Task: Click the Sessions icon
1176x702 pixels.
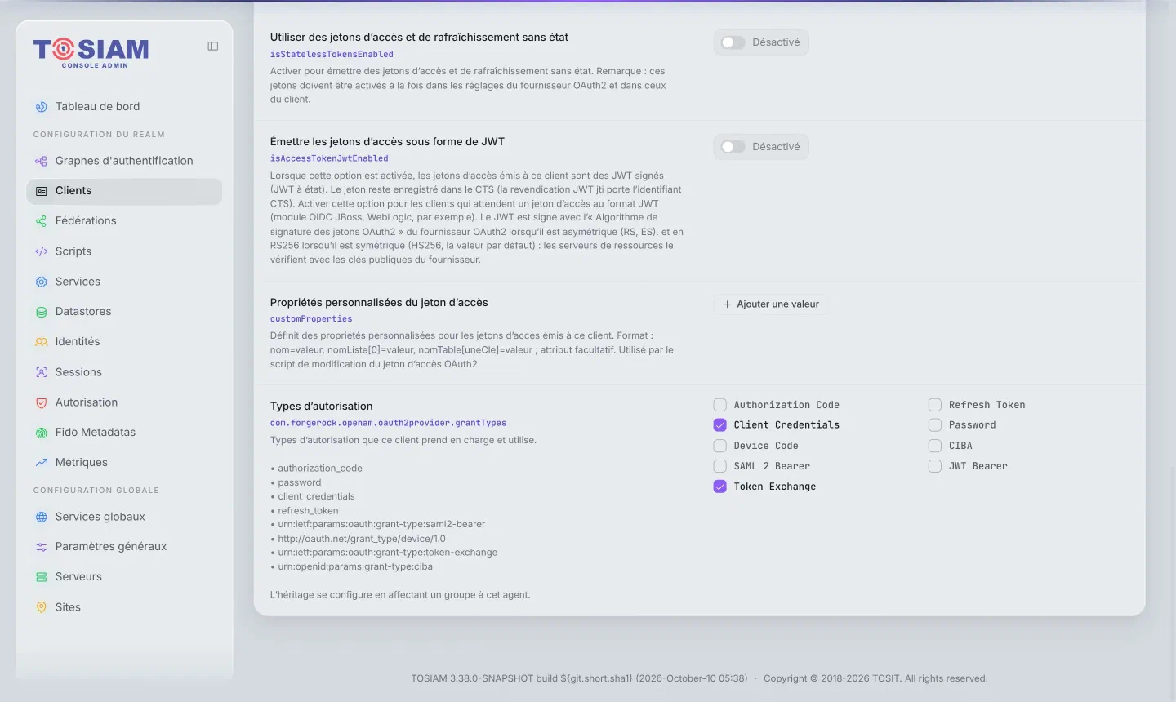Action: tap(42, 372)
